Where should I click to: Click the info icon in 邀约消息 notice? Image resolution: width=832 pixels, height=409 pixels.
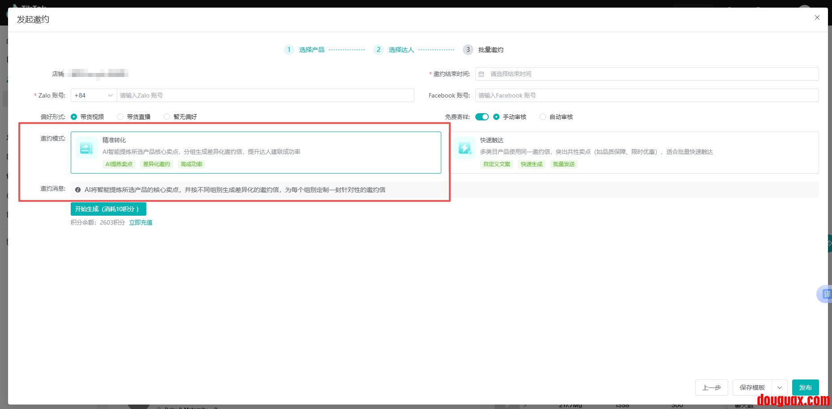[x=78, y=190]
